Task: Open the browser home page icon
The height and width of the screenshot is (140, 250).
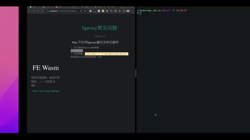Action: [42, 11]
